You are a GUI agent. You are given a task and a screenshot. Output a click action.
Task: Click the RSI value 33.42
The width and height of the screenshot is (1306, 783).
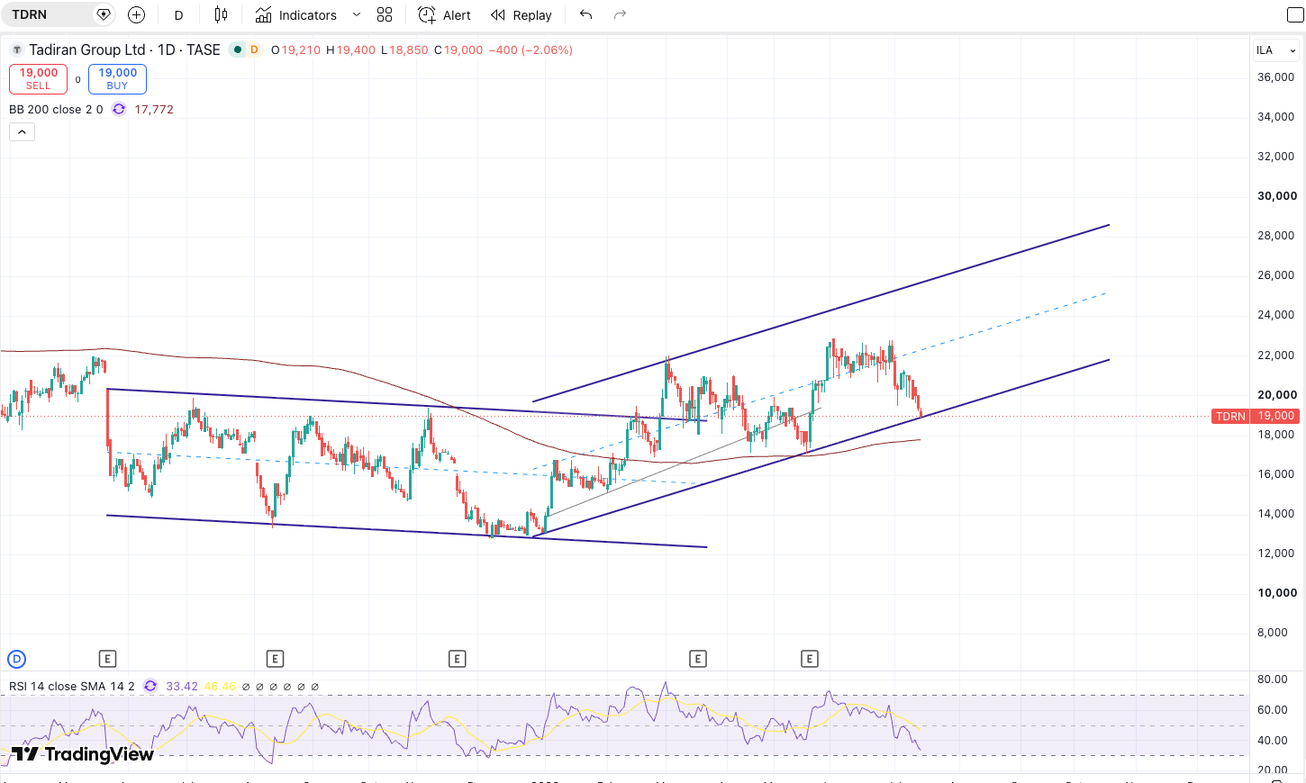[x=182, y=686]
